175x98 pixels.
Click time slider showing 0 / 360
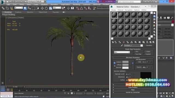[x=15, y=87]
